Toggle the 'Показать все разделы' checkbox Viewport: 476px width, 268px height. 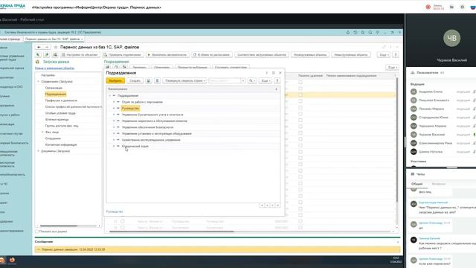(x=36, y=232)
